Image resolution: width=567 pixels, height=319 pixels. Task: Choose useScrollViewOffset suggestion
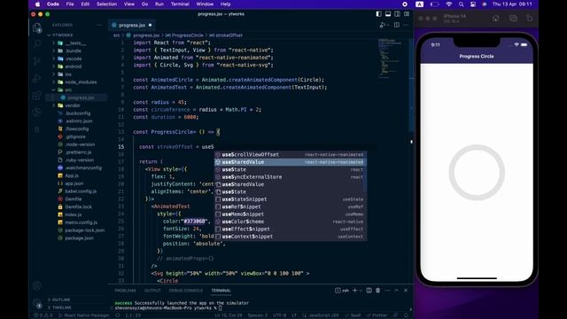point(291,154)
